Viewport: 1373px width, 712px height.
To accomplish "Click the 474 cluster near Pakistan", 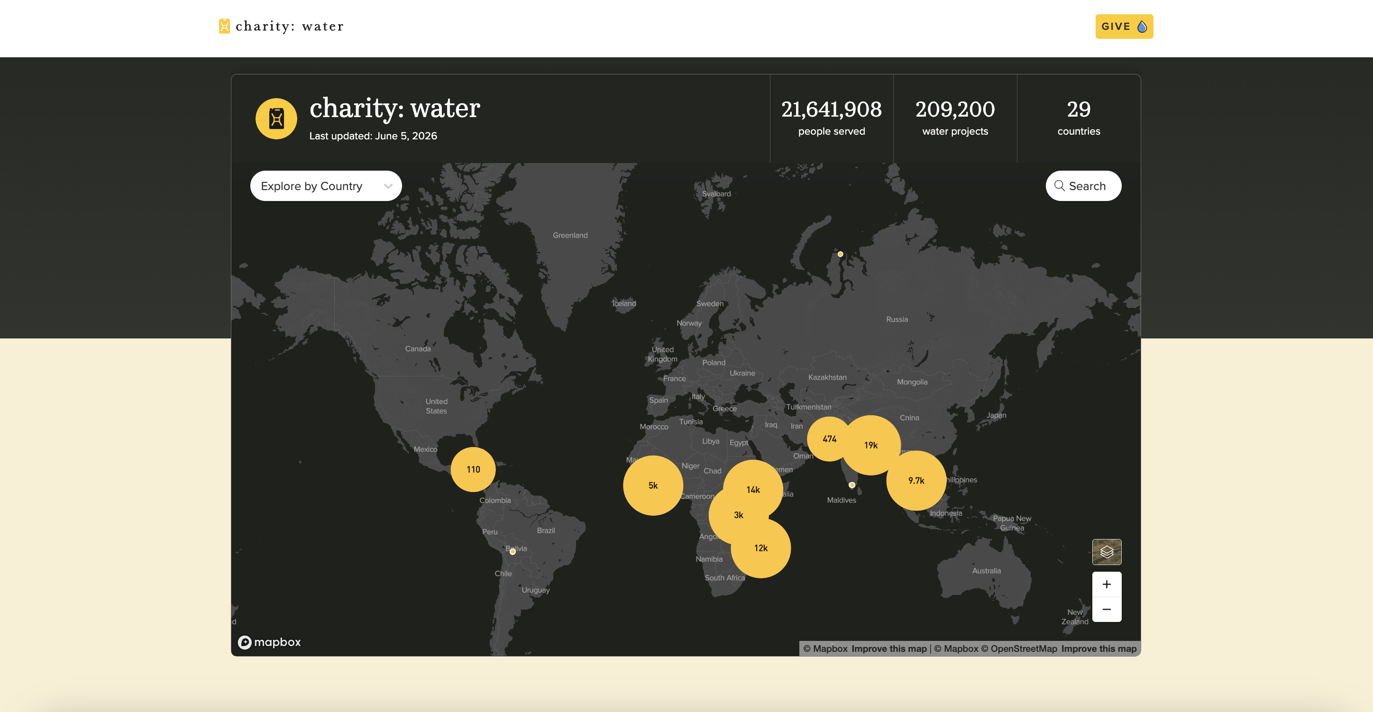I will (829, 438).
